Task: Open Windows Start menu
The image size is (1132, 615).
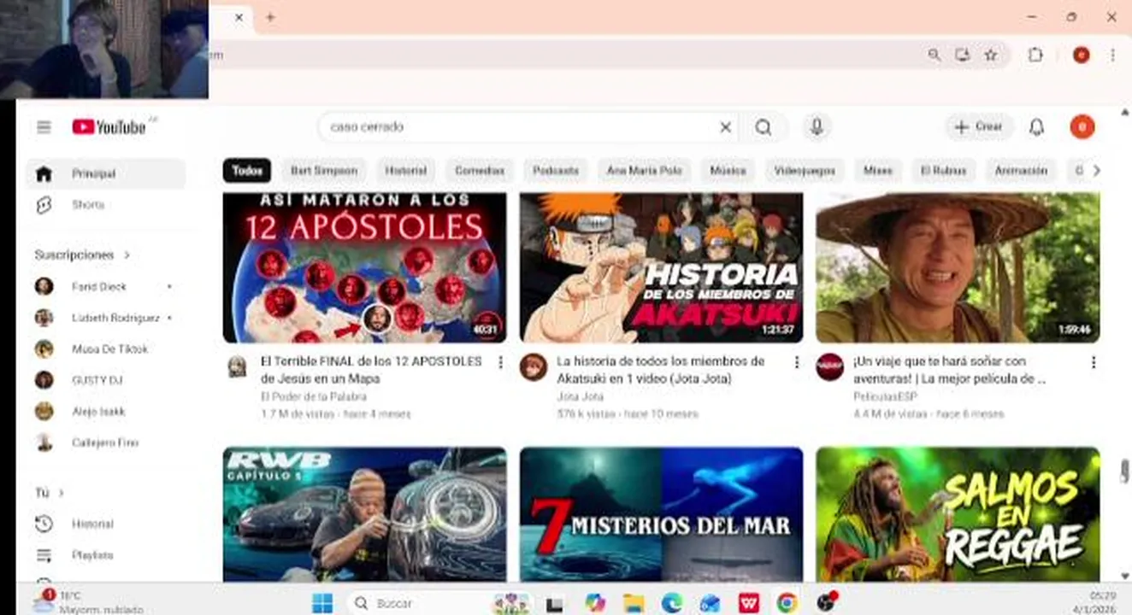Action: click(322, 603)
